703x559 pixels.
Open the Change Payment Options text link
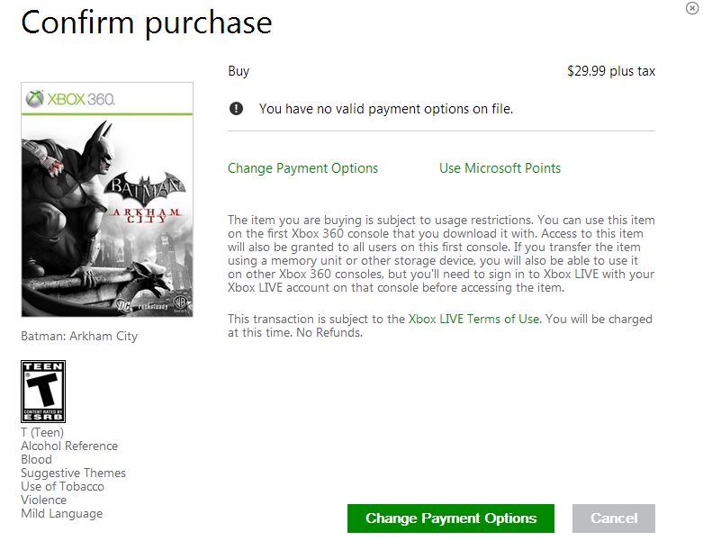(302, 168)
